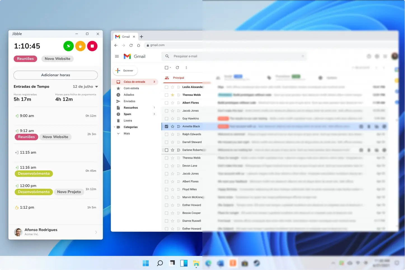The width and height of the screenshot is (405, 270).
Task: Check the Guy Hawkins email checkbox
Action: click(x=167, y=119)
